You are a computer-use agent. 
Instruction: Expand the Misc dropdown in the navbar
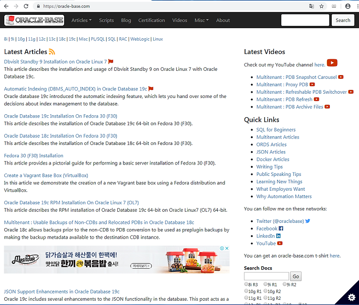(x=202, y=20)
